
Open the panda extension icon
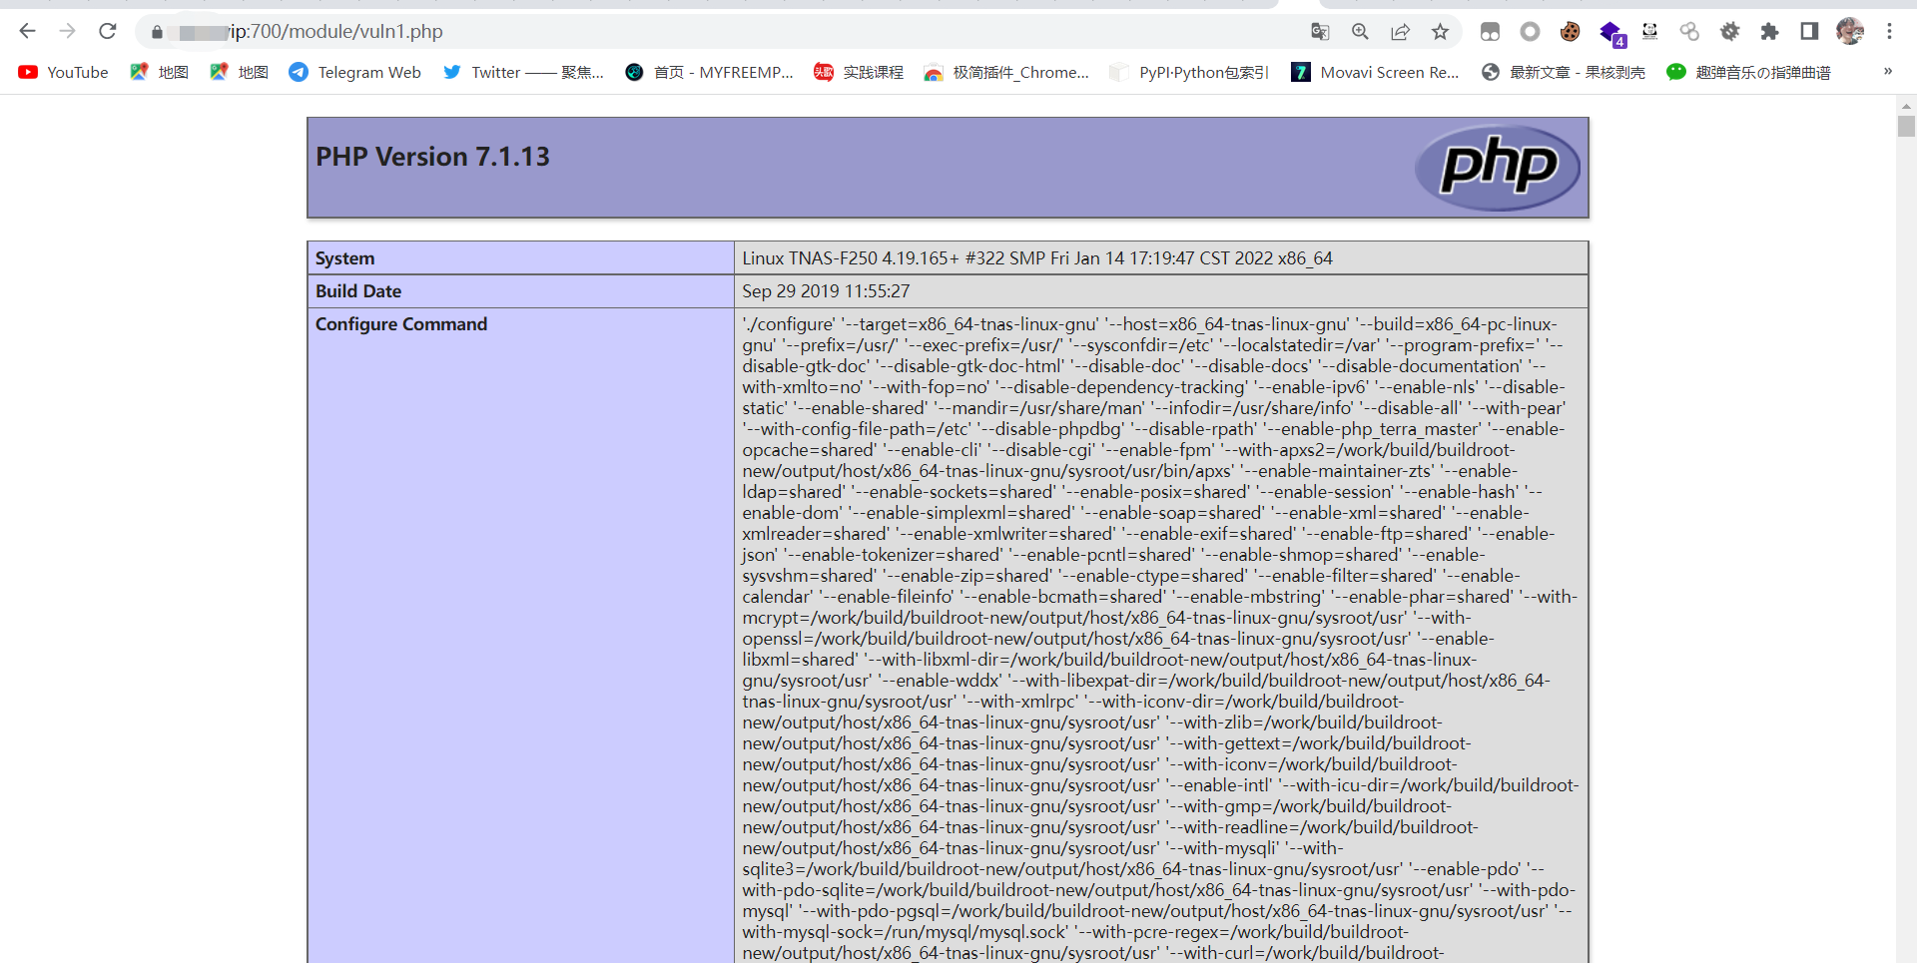tap(1649, 32)
